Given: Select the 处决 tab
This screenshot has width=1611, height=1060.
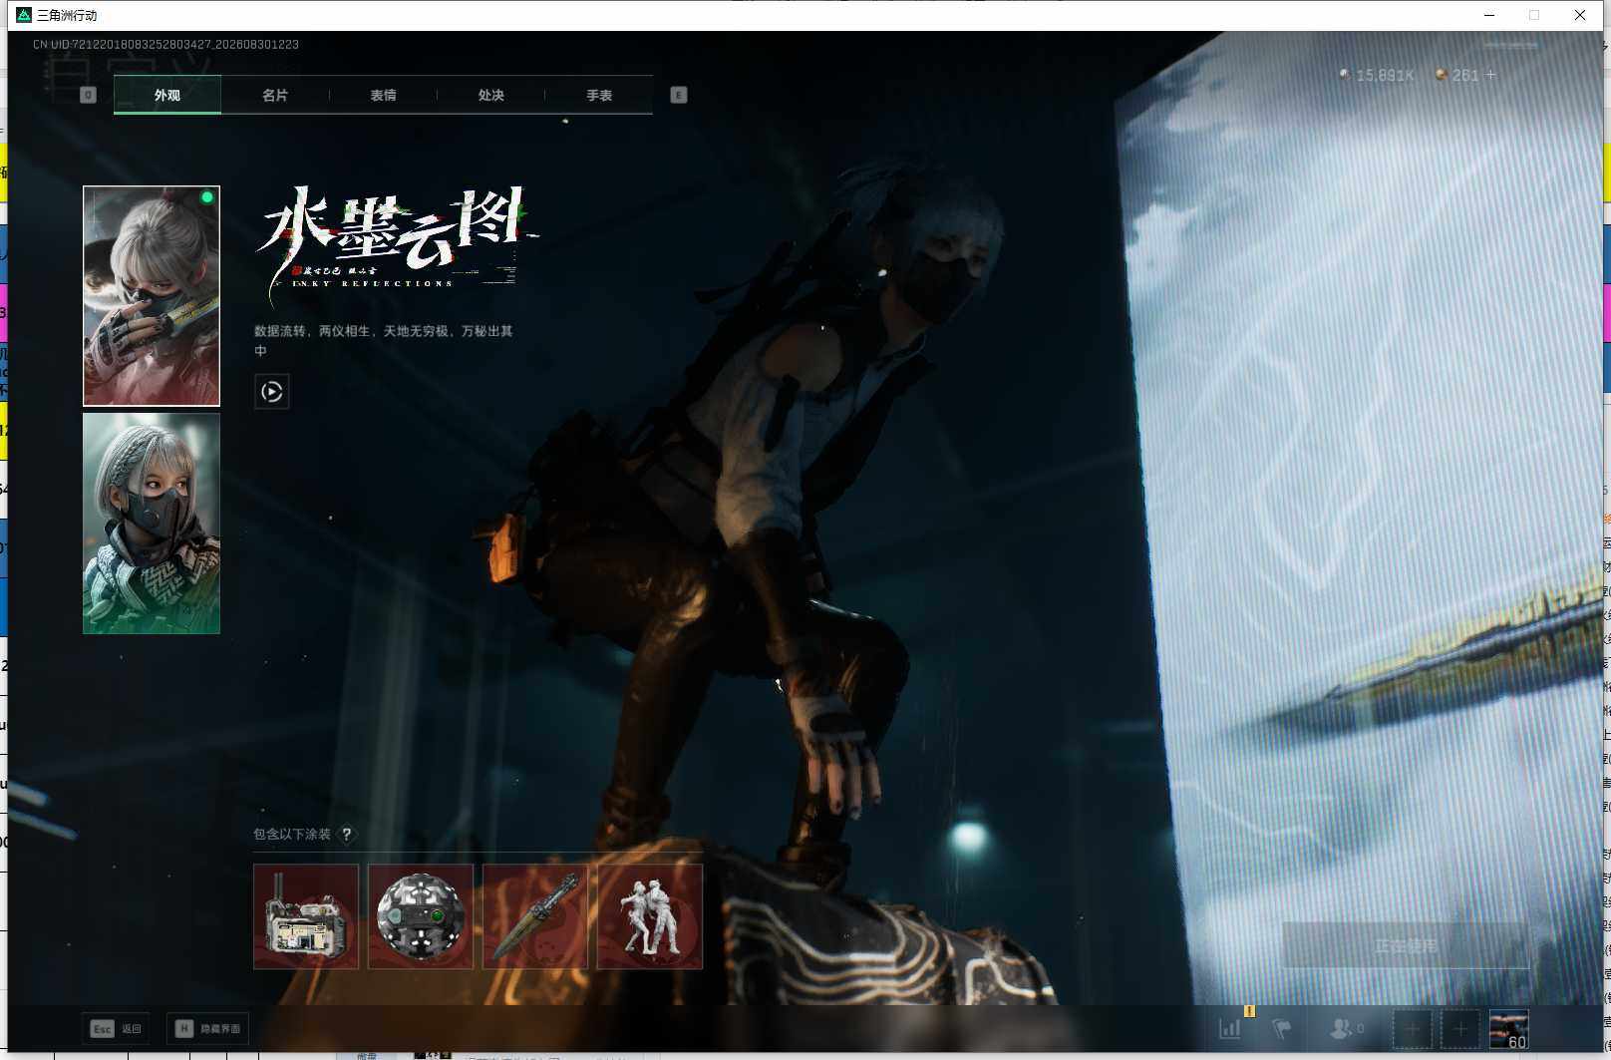Looking at the screenshot, I should 490,95.
